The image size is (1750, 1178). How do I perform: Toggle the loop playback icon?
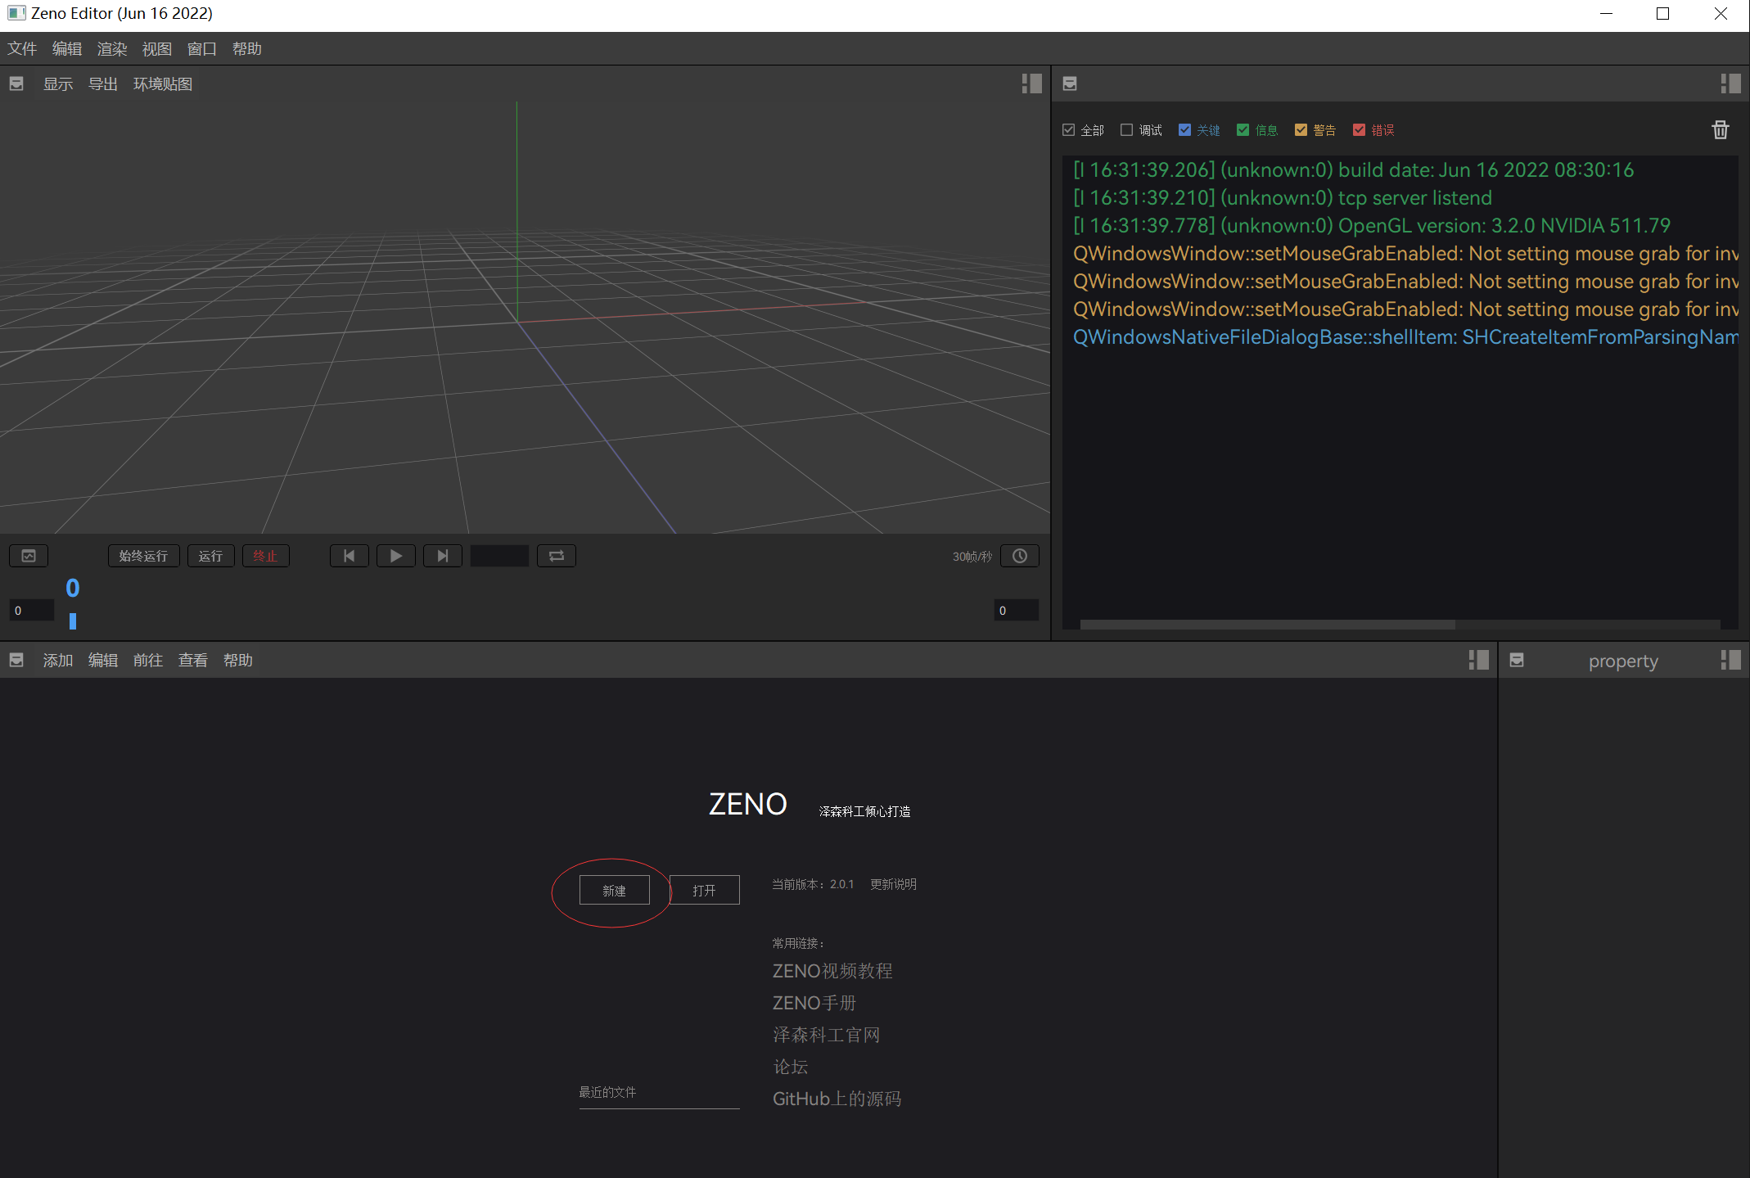556,556
